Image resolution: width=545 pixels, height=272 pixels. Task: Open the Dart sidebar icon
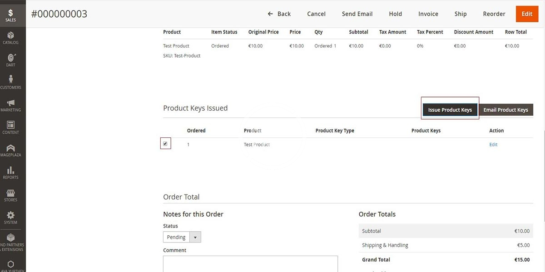[10, 60]
